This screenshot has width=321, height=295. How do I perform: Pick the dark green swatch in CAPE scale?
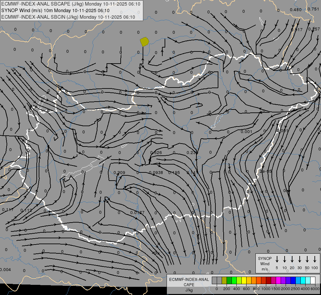[x=229, y=281]
